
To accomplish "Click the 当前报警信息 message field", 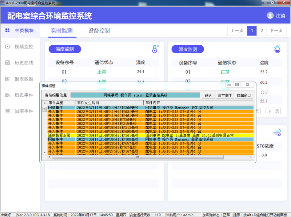I will (135, 95).
